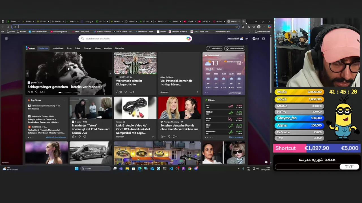The image size is (362, 203).
Task: Open the Einkaufen tab
Action: coord(119,48)
